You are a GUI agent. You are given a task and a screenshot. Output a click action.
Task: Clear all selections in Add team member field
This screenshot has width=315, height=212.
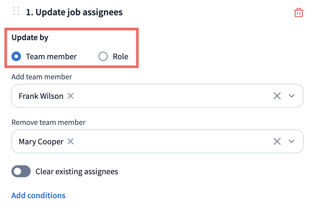coord(277,96)
